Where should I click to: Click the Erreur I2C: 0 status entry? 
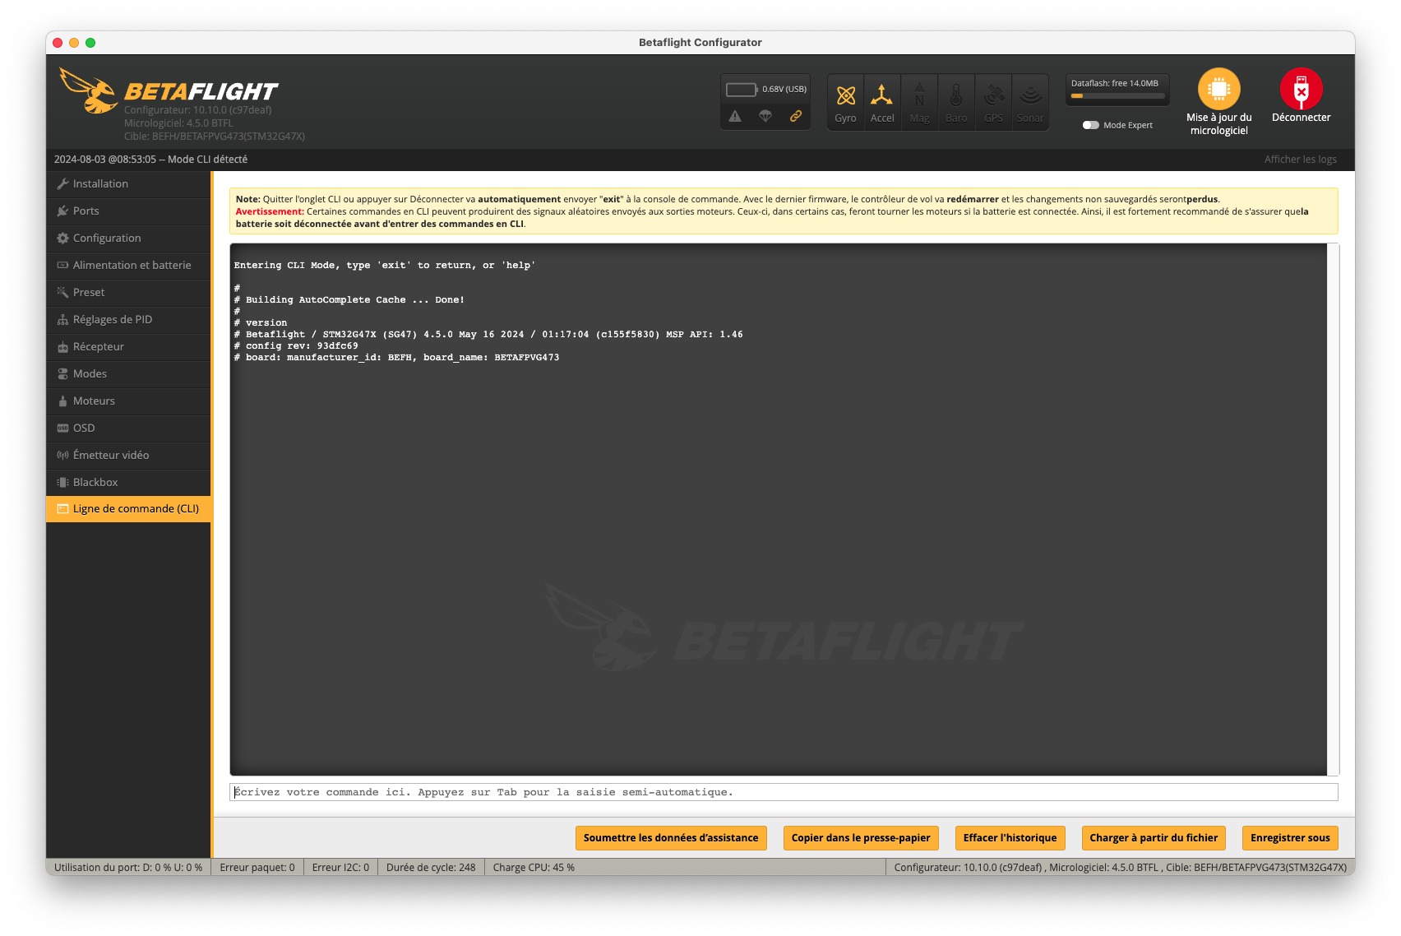[x=340, y=868]
